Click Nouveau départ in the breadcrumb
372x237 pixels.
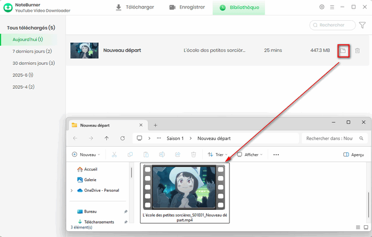(214, 138)
